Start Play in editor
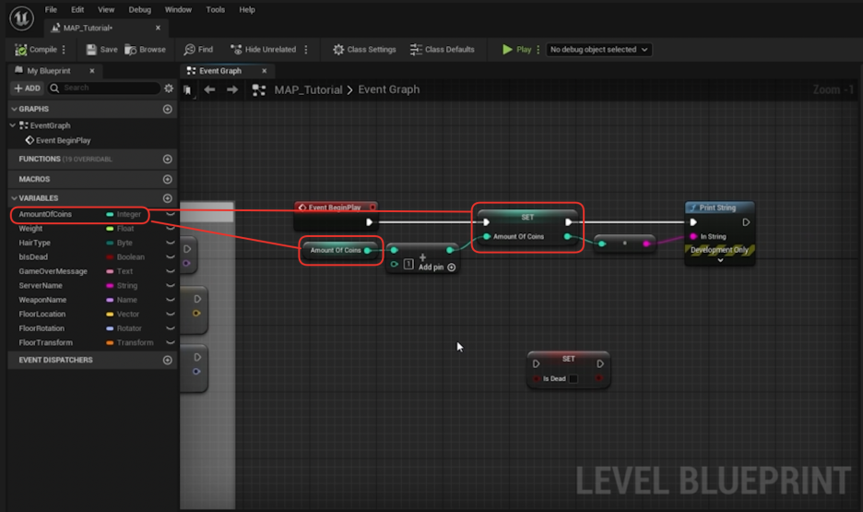Viewport: 863px width, 512px height. [x=516, y=50]
